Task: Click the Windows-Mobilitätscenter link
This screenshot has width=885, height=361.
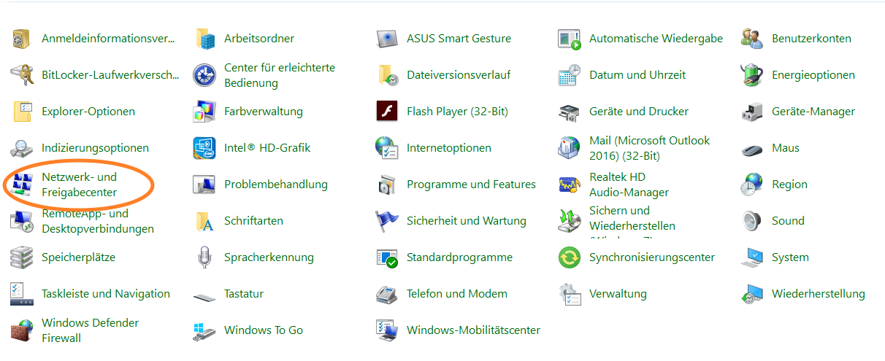Action: coord(474,330)
